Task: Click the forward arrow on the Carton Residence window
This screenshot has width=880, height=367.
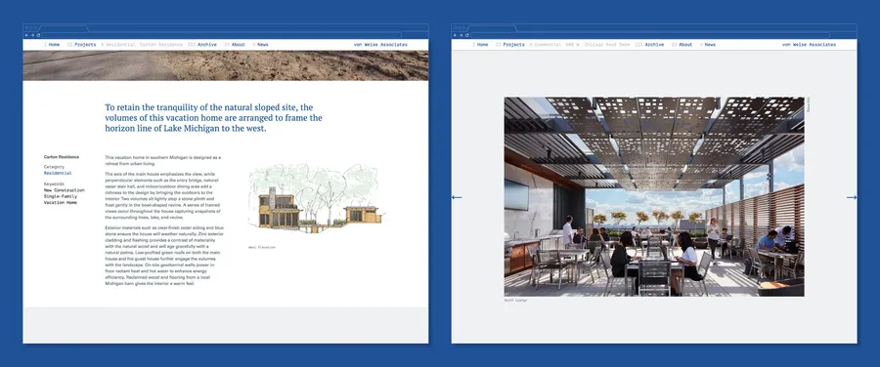Action: tap(32, 35)
